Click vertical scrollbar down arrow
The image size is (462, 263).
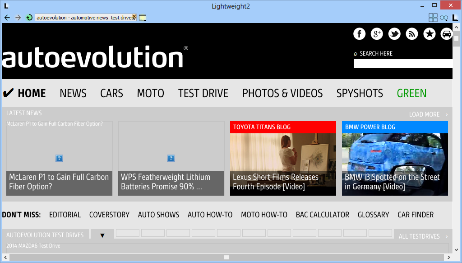[x=457, y=250]
